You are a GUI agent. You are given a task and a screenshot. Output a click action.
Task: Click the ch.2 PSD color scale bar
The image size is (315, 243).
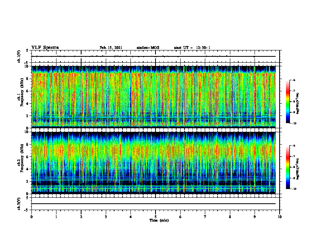288,167
